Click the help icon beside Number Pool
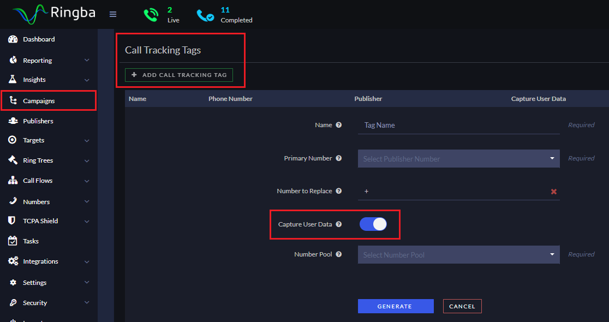Viewport: 609px width, 322px height. [339, 254]
